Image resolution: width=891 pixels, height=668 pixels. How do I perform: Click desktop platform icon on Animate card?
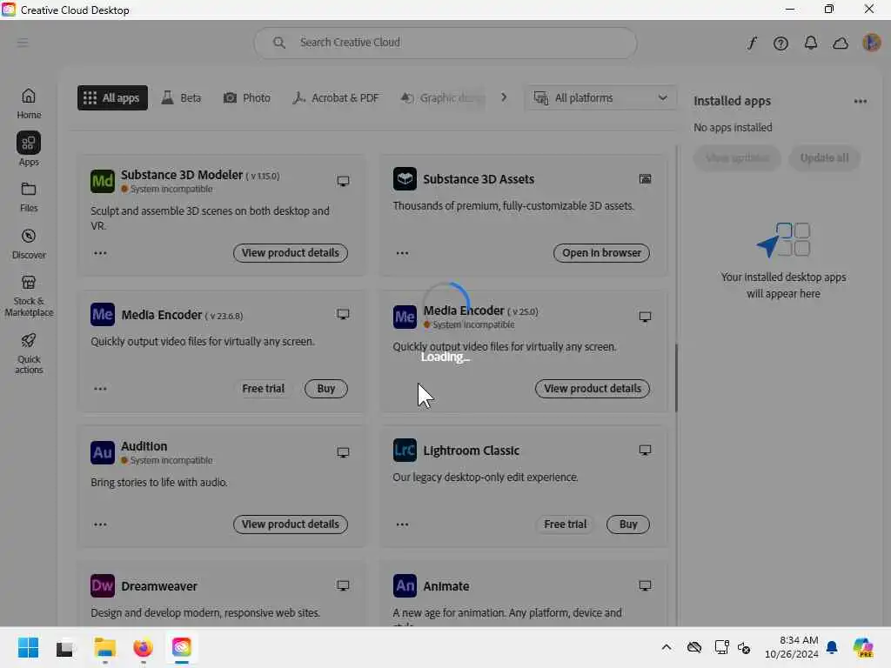[645, 585]
